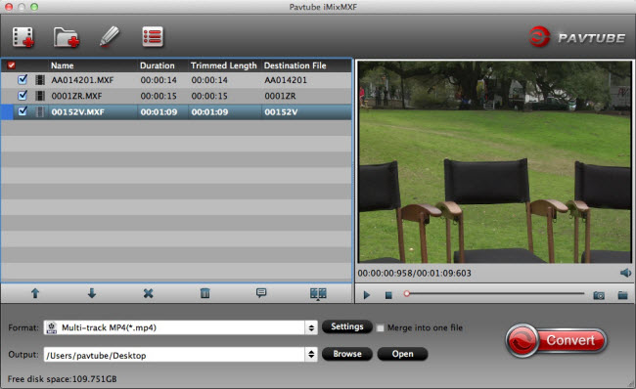Mute the preview volume speaker
Image resolution: width=636 pixels, height=389 pixels.
[x=625, y=273]
